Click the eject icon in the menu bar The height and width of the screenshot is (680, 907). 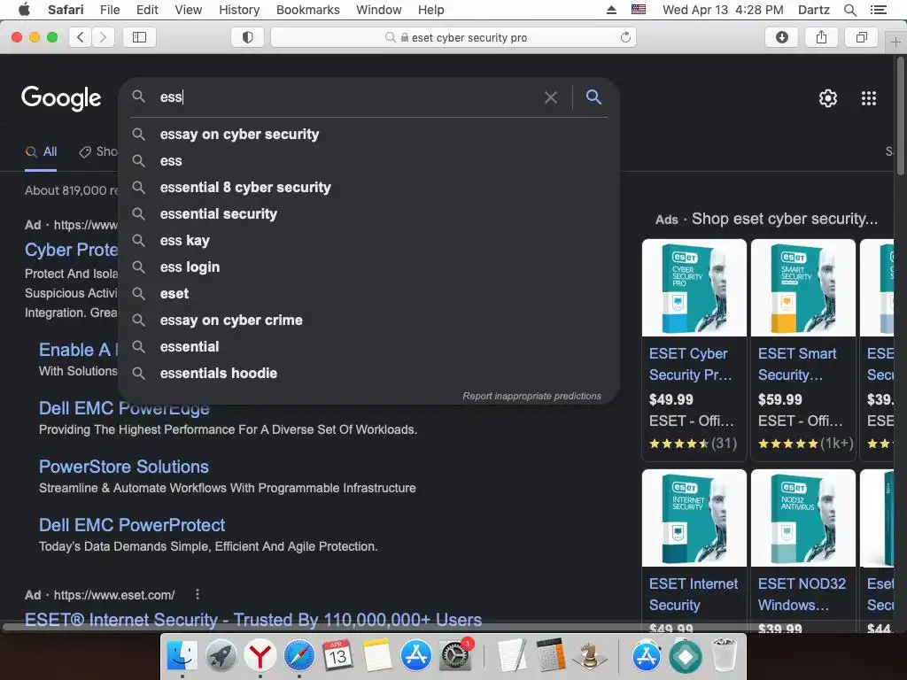click(611, 10)
